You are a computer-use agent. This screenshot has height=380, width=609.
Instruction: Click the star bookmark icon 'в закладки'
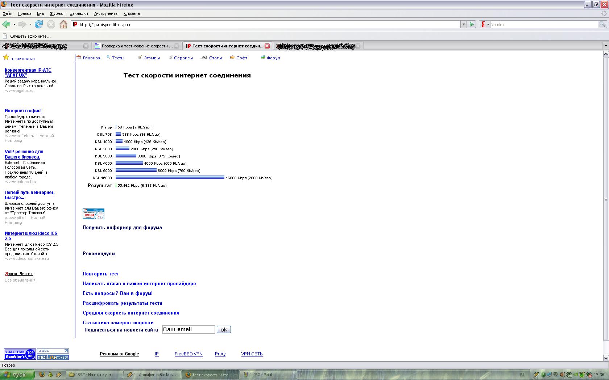click(x=6, y=58)
